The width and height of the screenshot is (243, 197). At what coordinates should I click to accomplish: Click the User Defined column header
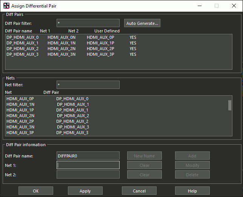(107, 31)
